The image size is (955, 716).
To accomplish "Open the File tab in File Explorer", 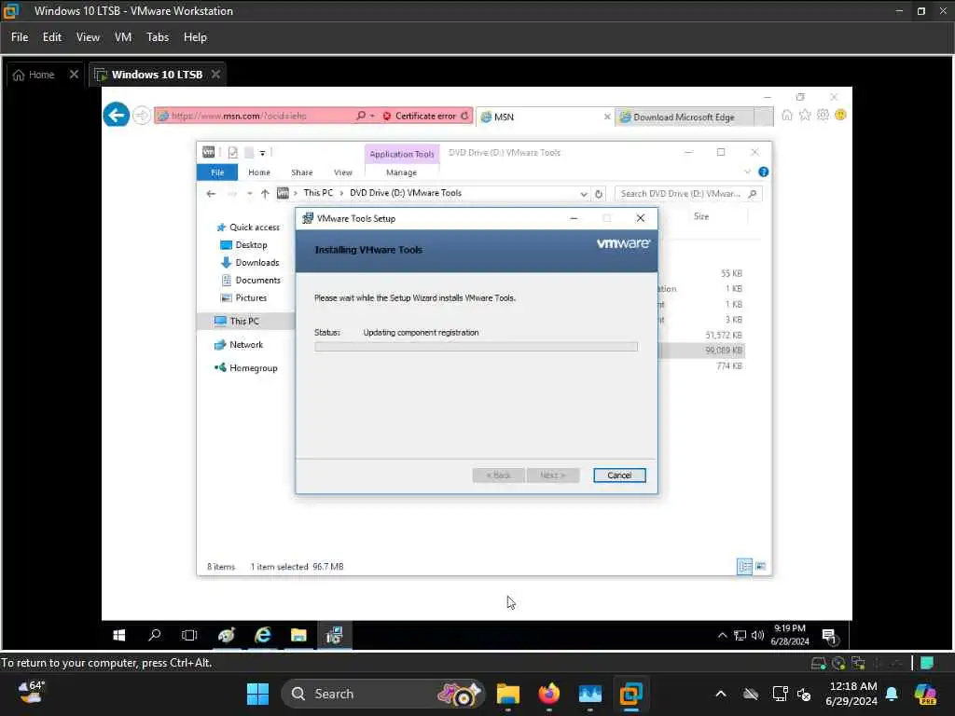I will coord(217,172).
